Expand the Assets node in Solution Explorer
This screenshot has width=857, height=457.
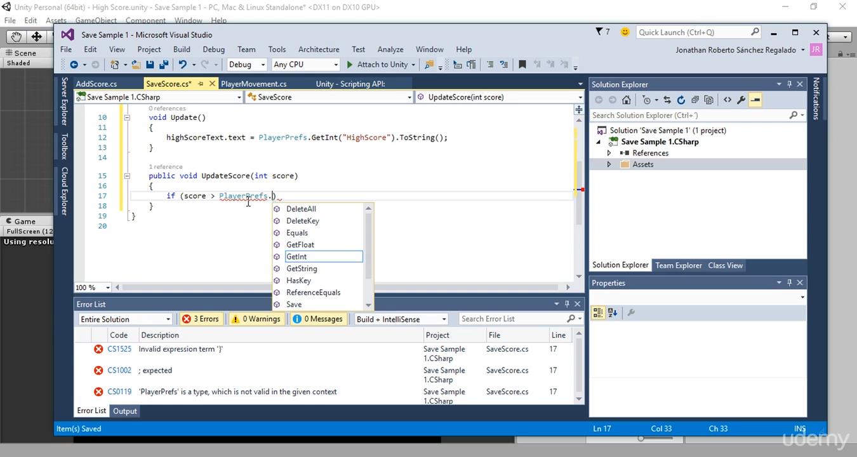pyautogui.click(x=608, y=164)
